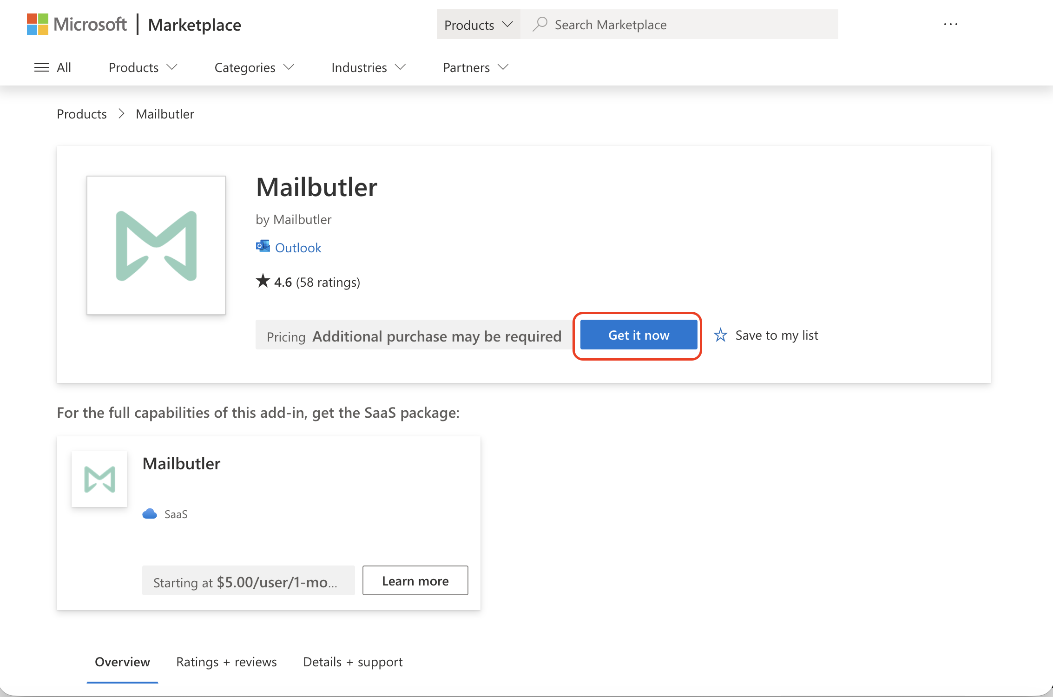Expand the Industries navigation menu
The width and height of the screenshot is (1053, 697).
point(369,67)
